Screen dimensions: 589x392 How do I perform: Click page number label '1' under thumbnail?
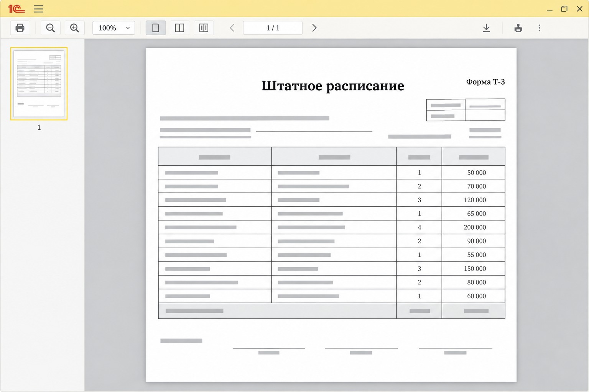coord(39,127)
